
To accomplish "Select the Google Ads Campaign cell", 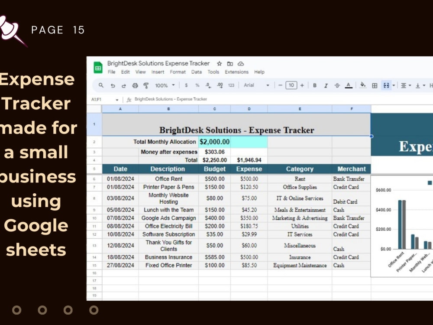I will (x=168, y=218).
